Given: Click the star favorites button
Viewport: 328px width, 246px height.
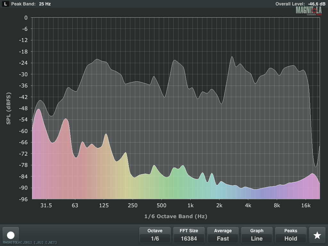Looking at the screenshot, I should [x=317, y=235].
